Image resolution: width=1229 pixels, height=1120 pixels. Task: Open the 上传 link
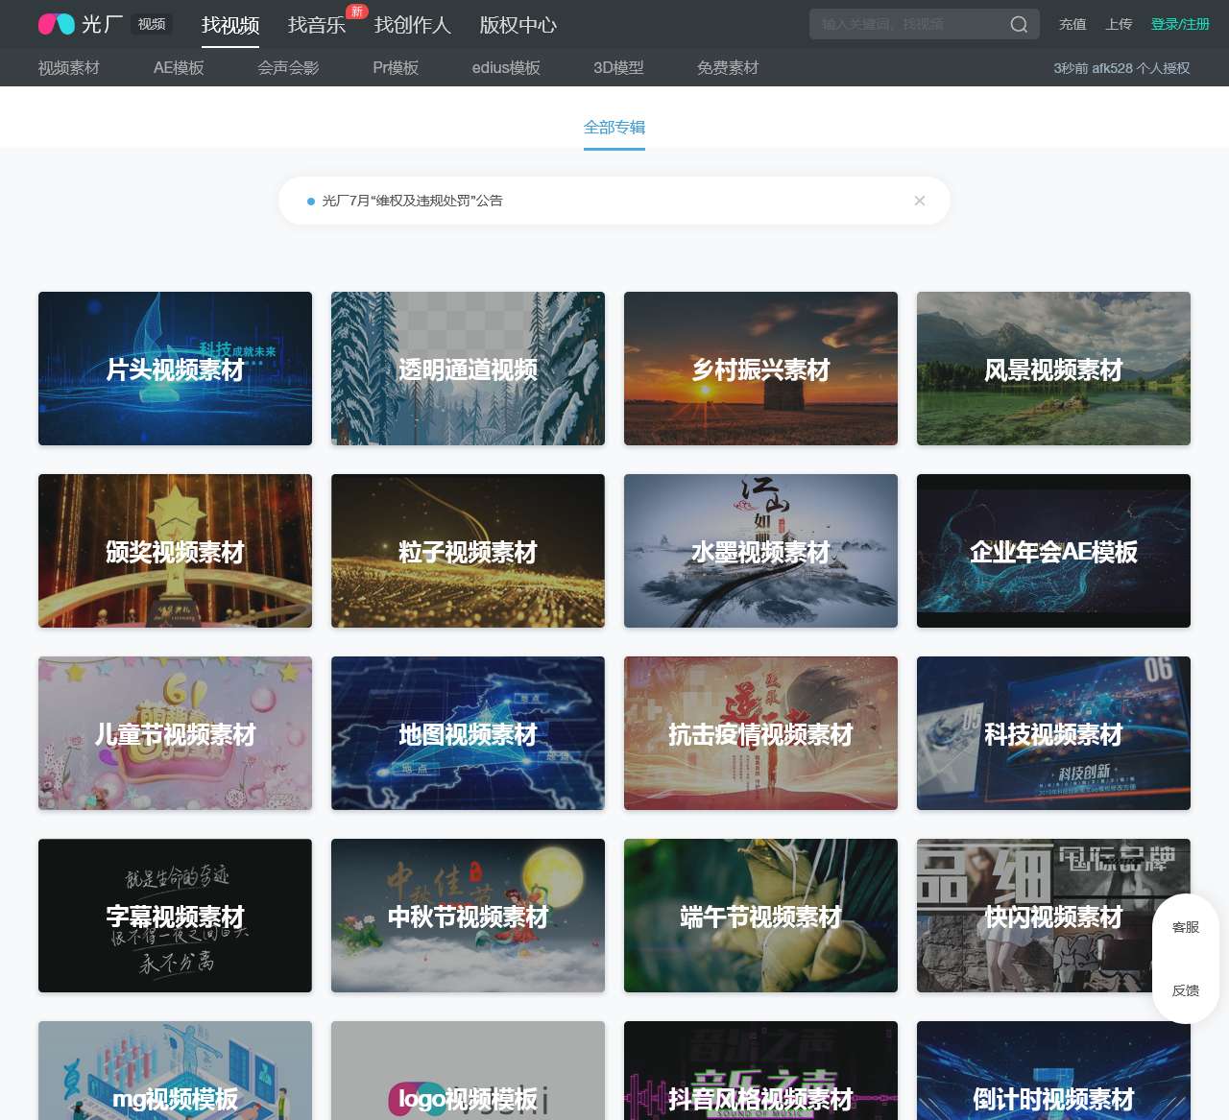click(1119, 24)
